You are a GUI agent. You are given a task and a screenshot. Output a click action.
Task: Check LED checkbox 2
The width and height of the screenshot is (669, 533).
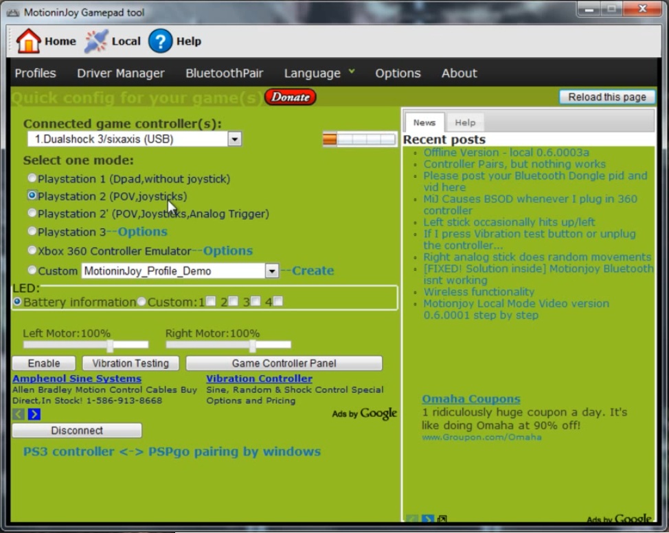pyautogui.click(x=234, y=302)
